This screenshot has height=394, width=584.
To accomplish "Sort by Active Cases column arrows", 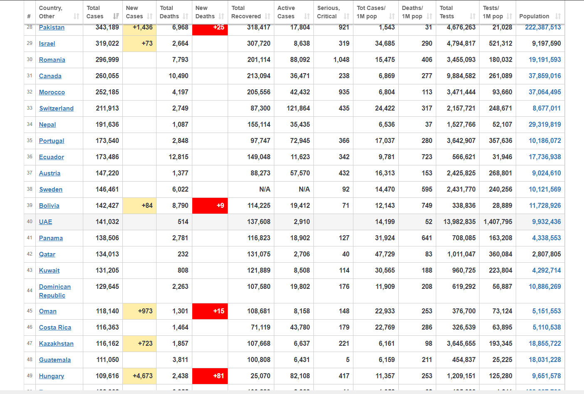I will pos(307,16).
